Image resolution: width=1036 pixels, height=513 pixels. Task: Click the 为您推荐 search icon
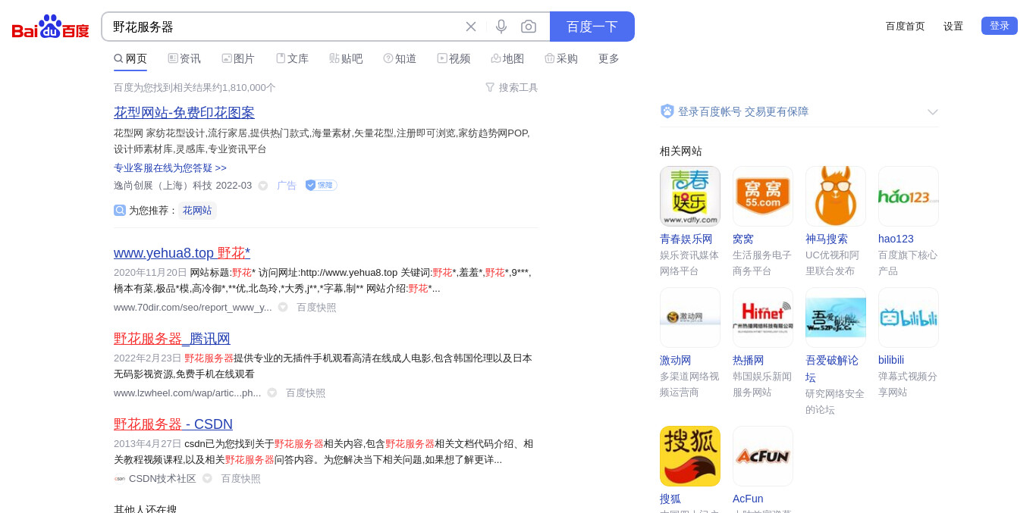[x=120, y=211]
